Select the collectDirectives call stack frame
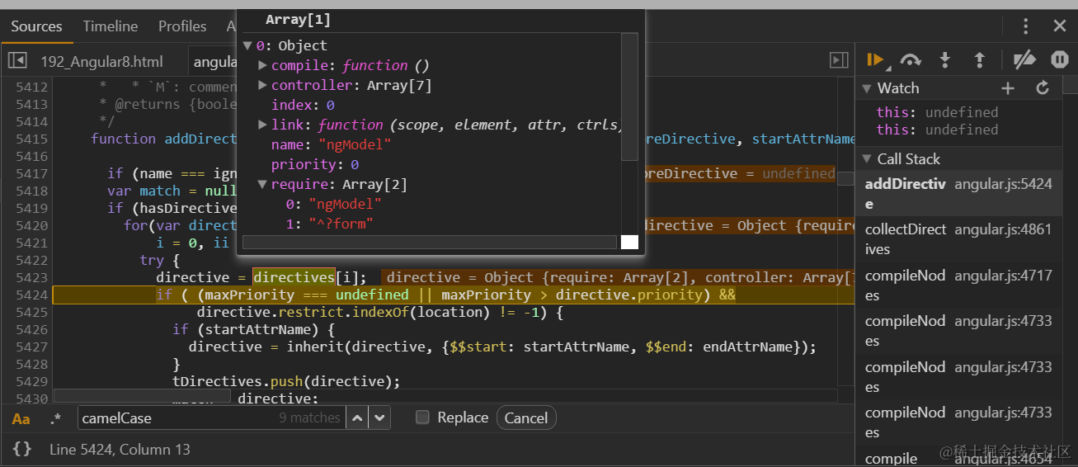Screen dimensions: 1078x467 pyautogui.click(x=959, y=239)
